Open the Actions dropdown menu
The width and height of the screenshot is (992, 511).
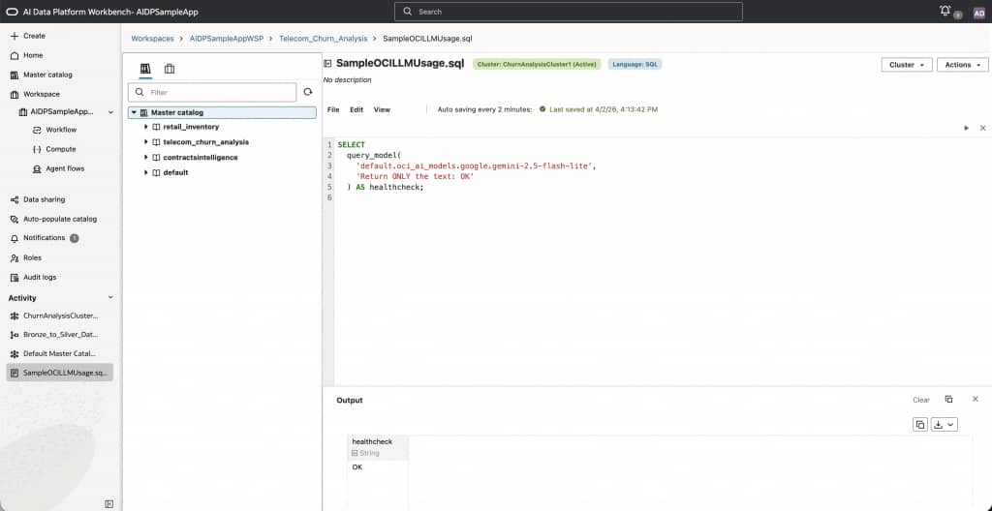pos(962,65)
